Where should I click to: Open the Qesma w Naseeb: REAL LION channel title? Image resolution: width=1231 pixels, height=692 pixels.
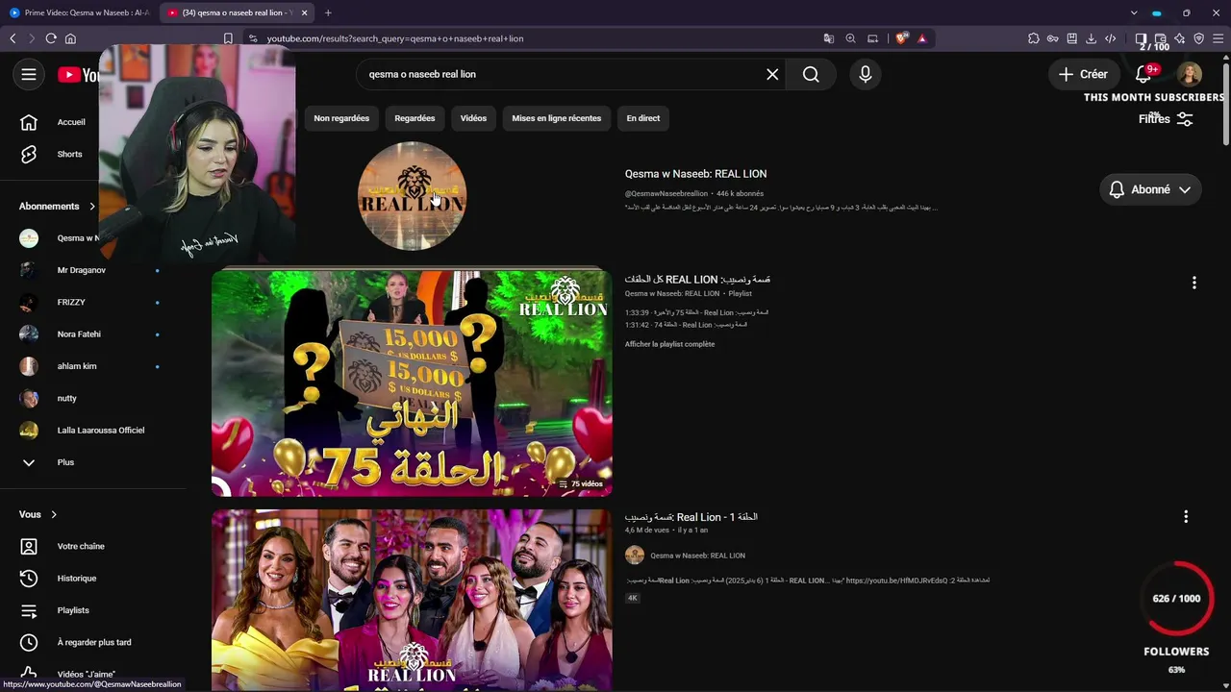click(695, 174)
